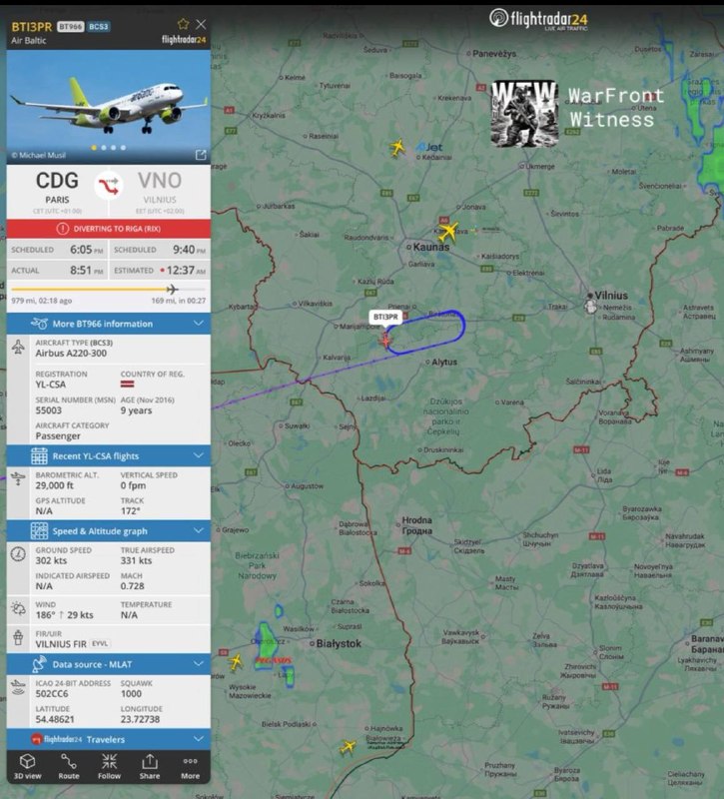Select the second photo carousel dot
724x799 pixels.
[104, 148]
